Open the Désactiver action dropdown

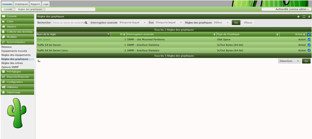point(289,61)
